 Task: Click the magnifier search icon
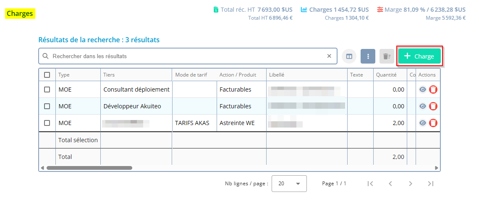click(45, 56)
